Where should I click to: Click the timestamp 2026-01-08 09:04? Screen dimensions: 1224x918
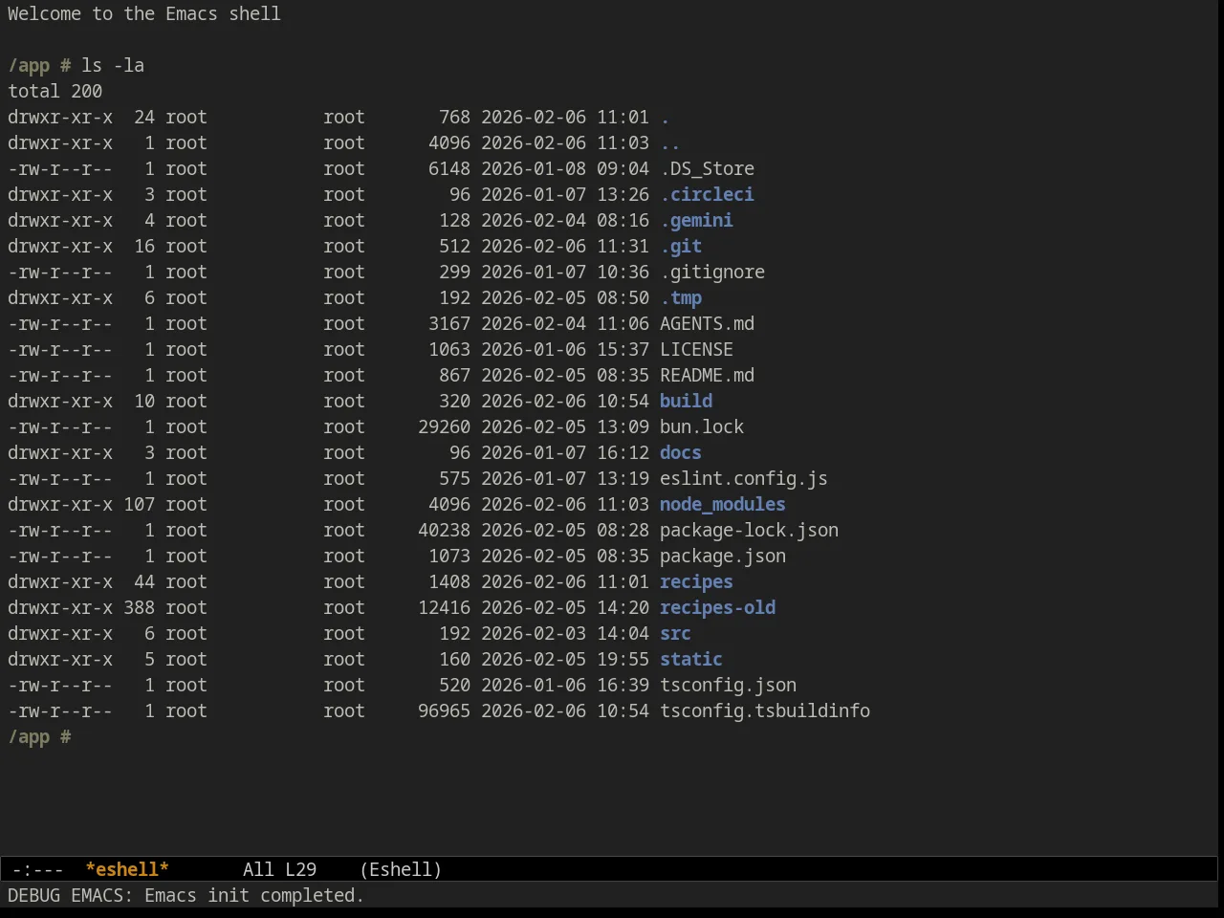565,168
